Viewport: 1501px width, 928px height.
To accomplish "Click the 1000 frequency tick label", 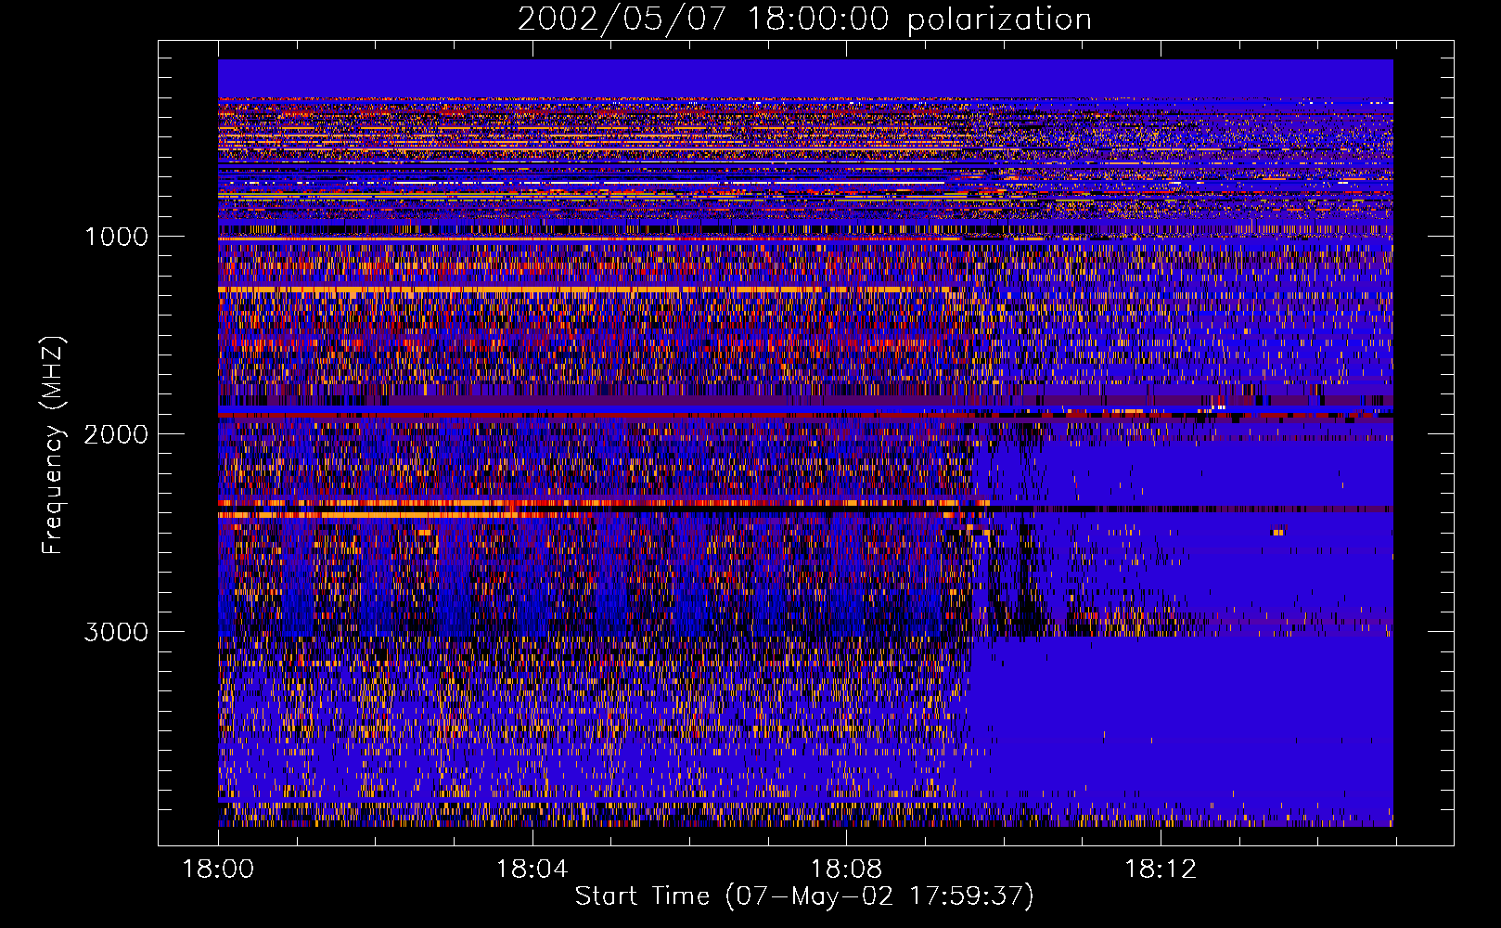I will click(116, 237).
